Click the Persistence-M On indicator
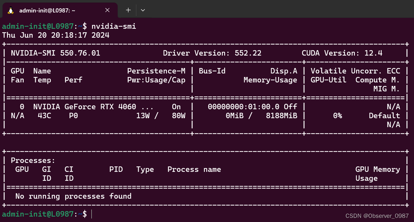Screen dimensions: 414x222 click(176, 106)
